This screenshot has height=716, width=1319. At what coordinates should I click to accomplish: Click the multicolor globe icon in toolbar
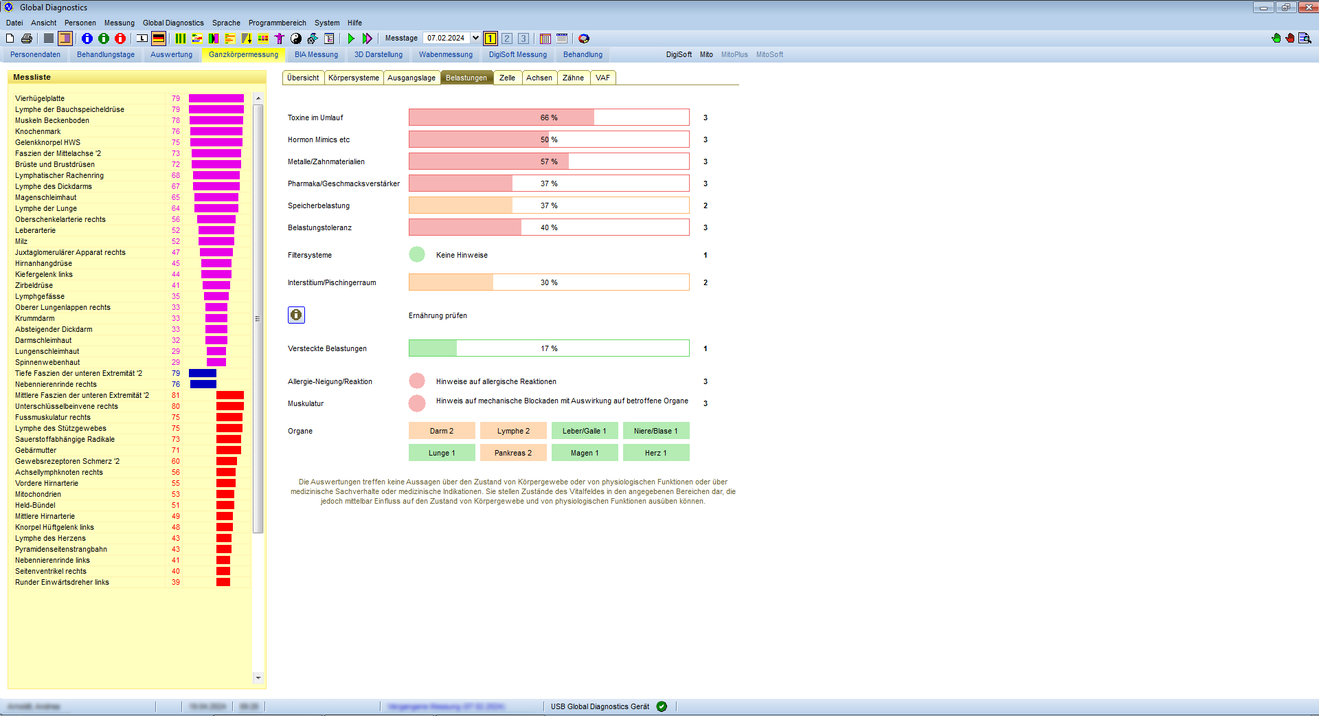click(584, 38)
